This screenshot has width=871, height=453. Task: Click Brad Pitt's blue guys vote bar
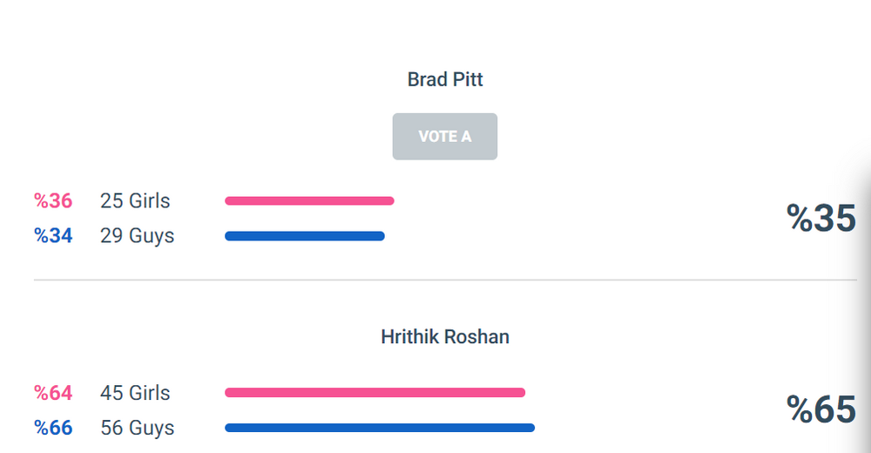pyautogui.click(x=304, y=236)
